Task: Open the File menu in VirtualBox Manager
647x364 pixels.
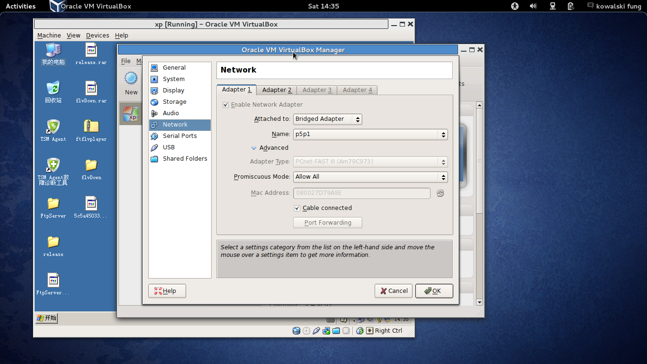Action: (x=126, y=61)
